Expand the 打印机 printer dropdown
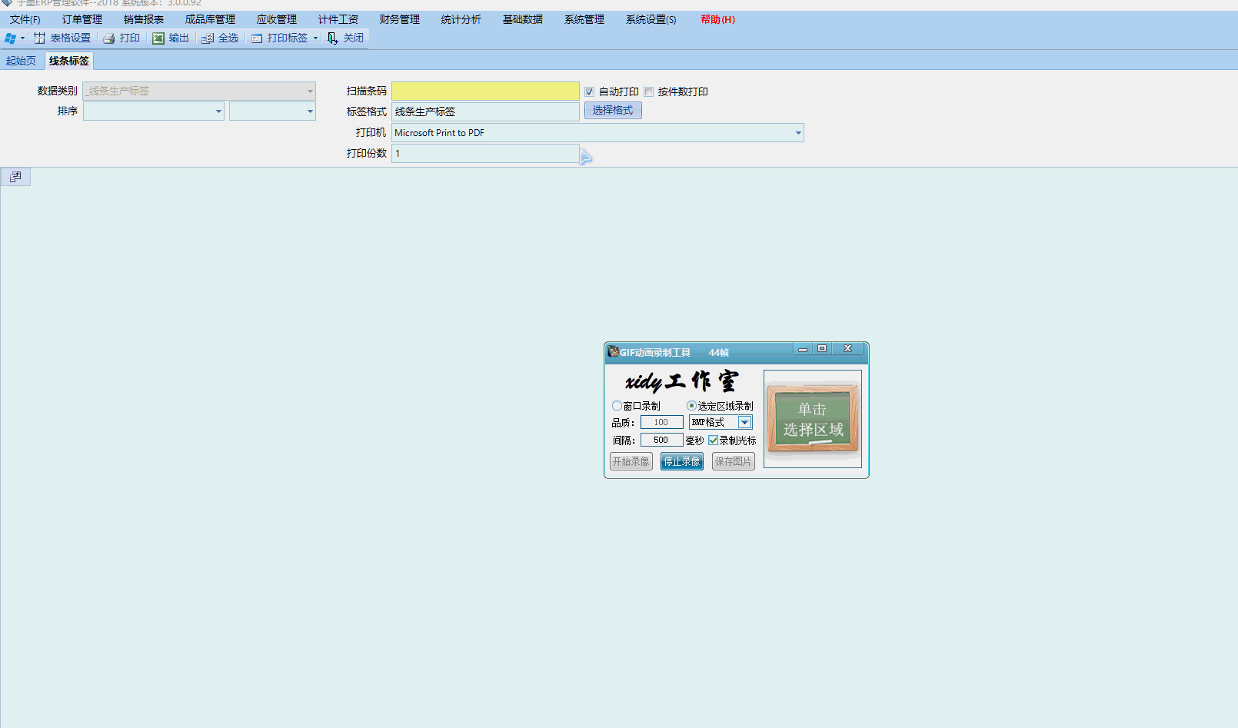Screen dimensions: 1238x728 point(797,133)
